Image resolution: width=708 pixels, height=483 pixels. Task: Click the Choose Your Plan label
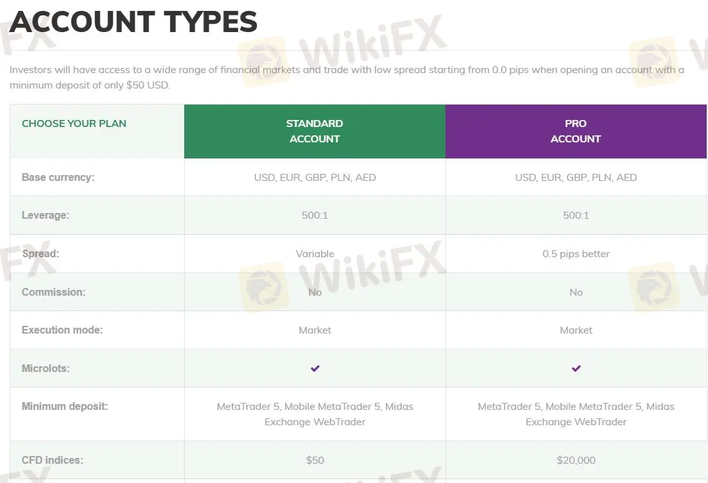[74, 123]
